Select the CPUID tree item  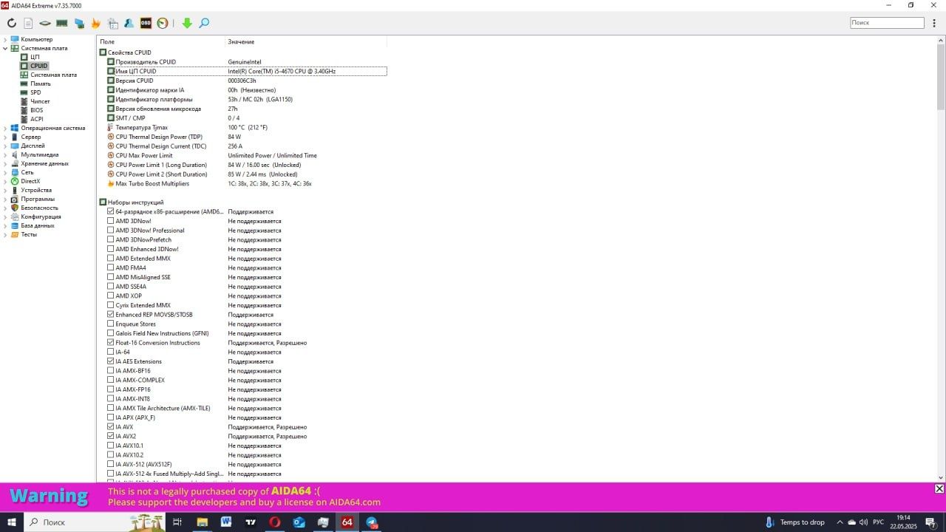point(38,66)
